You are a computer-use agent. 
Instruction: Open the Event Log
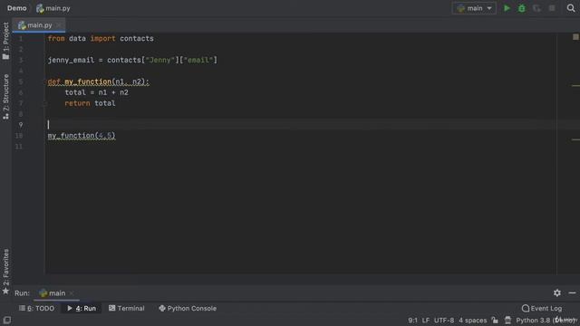point(542,308)
